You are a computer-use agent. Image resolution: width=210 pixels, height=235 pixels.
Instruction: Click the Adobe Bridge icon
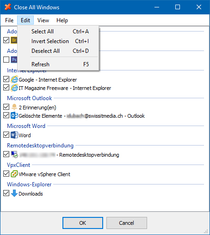(14, 40)
